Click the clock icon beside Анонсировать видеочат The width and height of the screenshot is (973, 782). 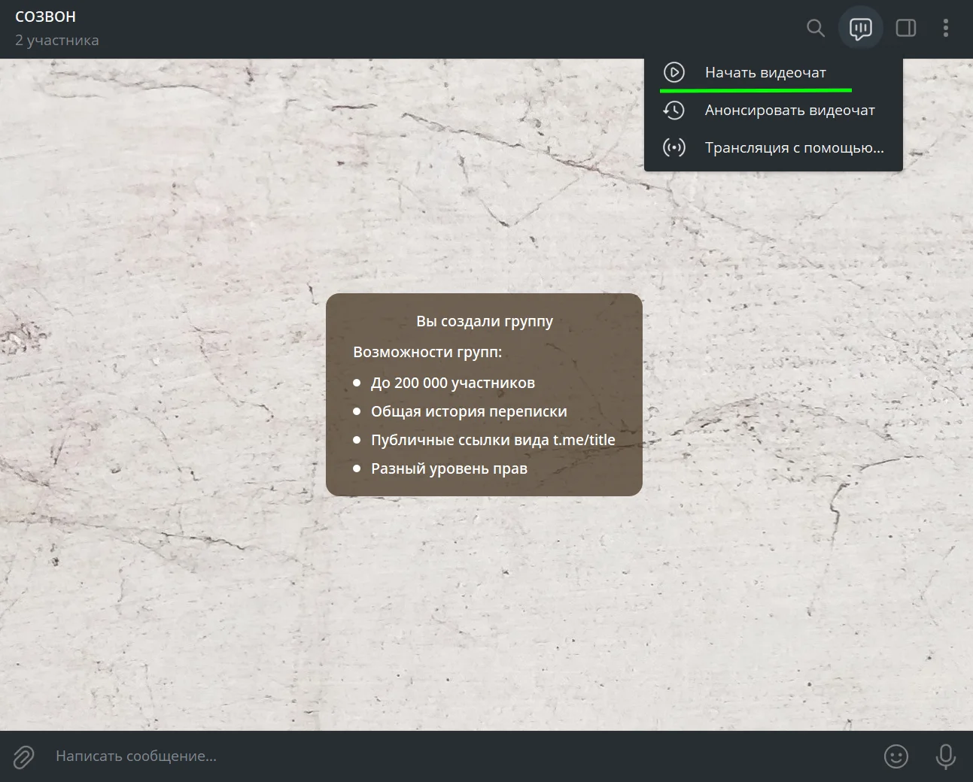tap(674, 111)
